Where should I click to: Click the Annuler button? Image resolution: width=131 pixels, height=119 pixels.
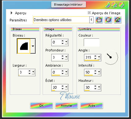point(66,106)
